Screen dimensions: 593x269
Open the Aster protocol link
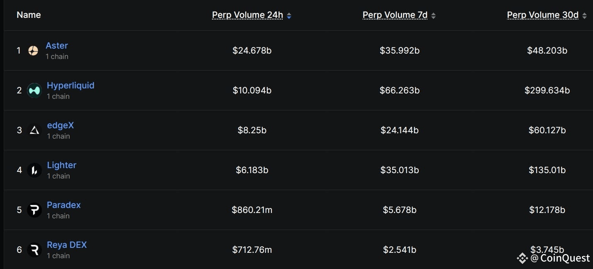click(57, 46)
